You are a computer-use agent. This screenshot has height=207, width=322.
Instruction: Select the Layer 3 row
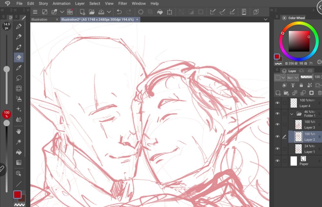305,124
